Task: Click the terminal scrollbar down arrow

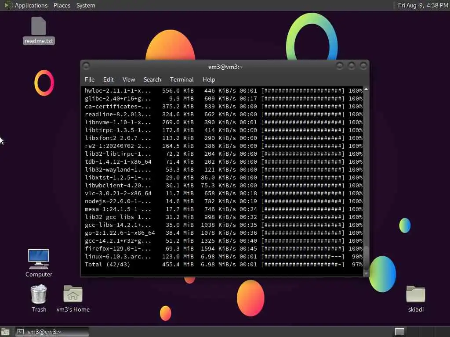Action: pyautogui.click(x=366, y=274)
